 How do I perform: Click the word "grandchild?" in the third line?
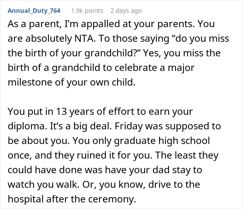coord(112,53)
